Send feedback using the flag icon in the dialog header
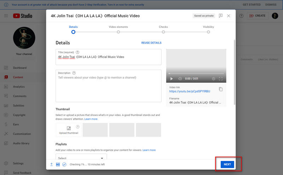Viewport: 283px width, 175px height. click(x=220, y=16)
